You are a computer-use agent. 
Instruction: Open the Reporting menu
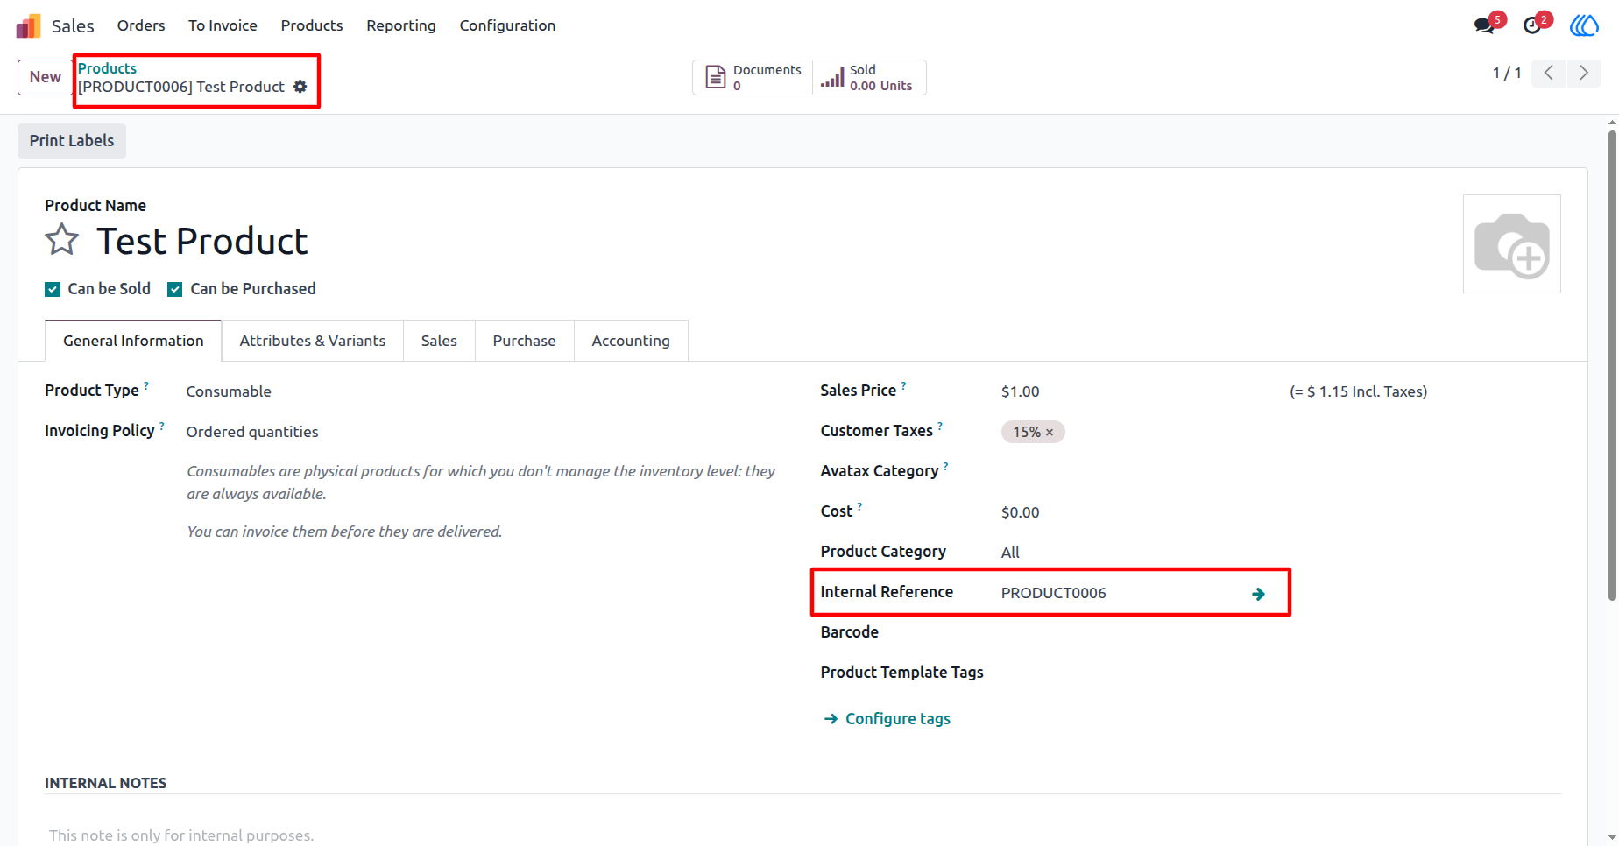[401, 25]
